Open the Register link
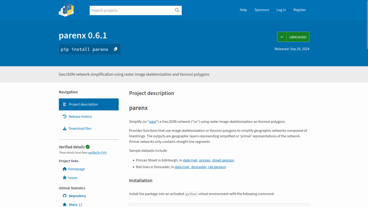Screen dimensions: 368x207 [300, 10]
